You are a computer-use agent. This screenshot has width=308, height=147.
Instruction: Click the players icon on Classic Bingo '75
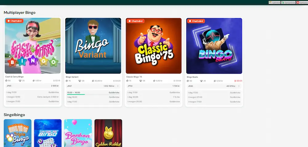click(x=141, y=81)
